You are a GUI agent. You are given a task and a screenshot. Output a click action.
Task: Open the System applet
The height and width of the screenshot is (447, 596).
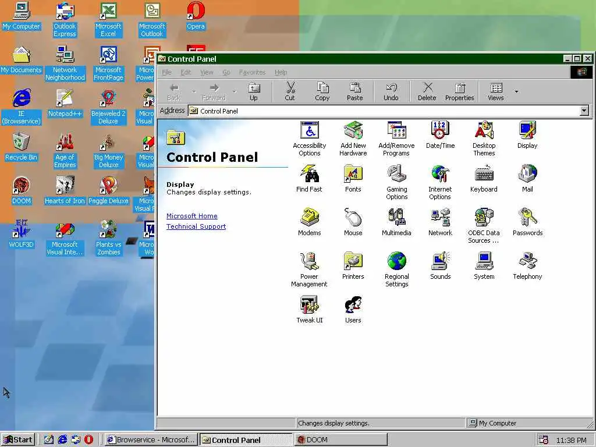(484, 266)
